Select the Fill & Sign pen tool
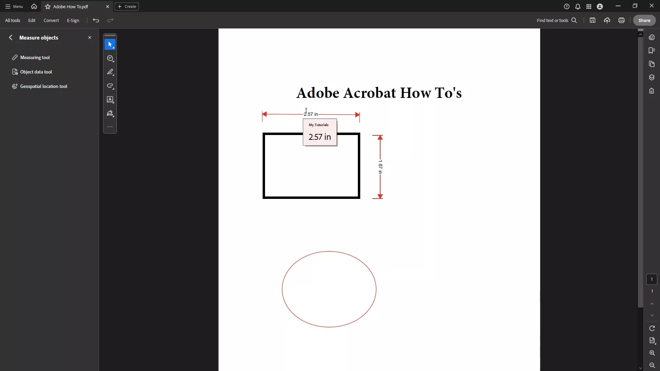 pos(110,113)
